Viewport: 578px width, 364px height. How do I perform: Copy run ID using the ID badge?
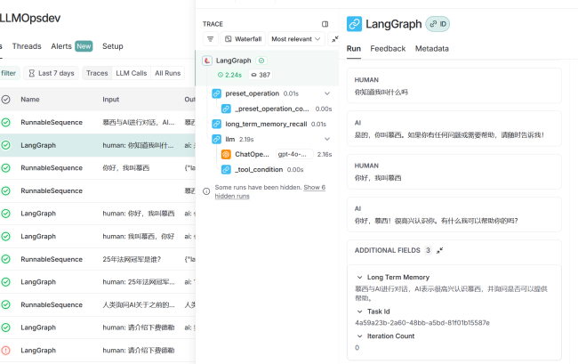point(438,24)
